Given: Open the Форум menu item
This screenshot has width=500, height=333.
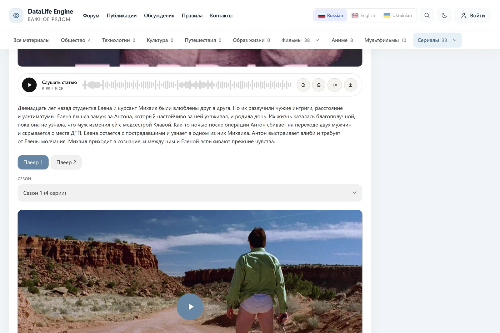Looking at the screenshot, I should click(x=91, y=16).
